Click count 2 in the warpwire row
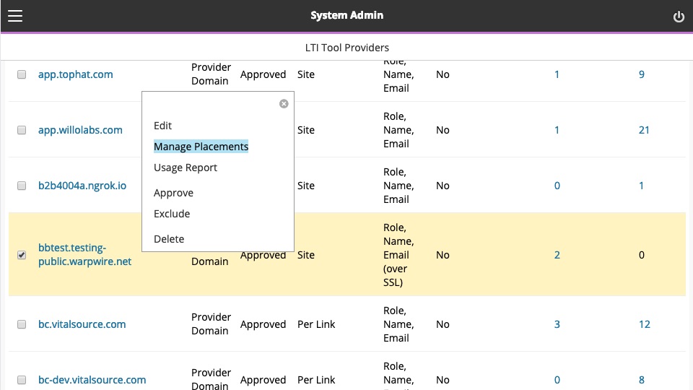 [557, 255]
